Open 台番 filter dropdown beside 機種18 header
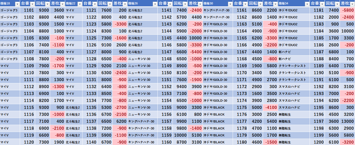This screenshot has width=355, height=145. point(32,4)
